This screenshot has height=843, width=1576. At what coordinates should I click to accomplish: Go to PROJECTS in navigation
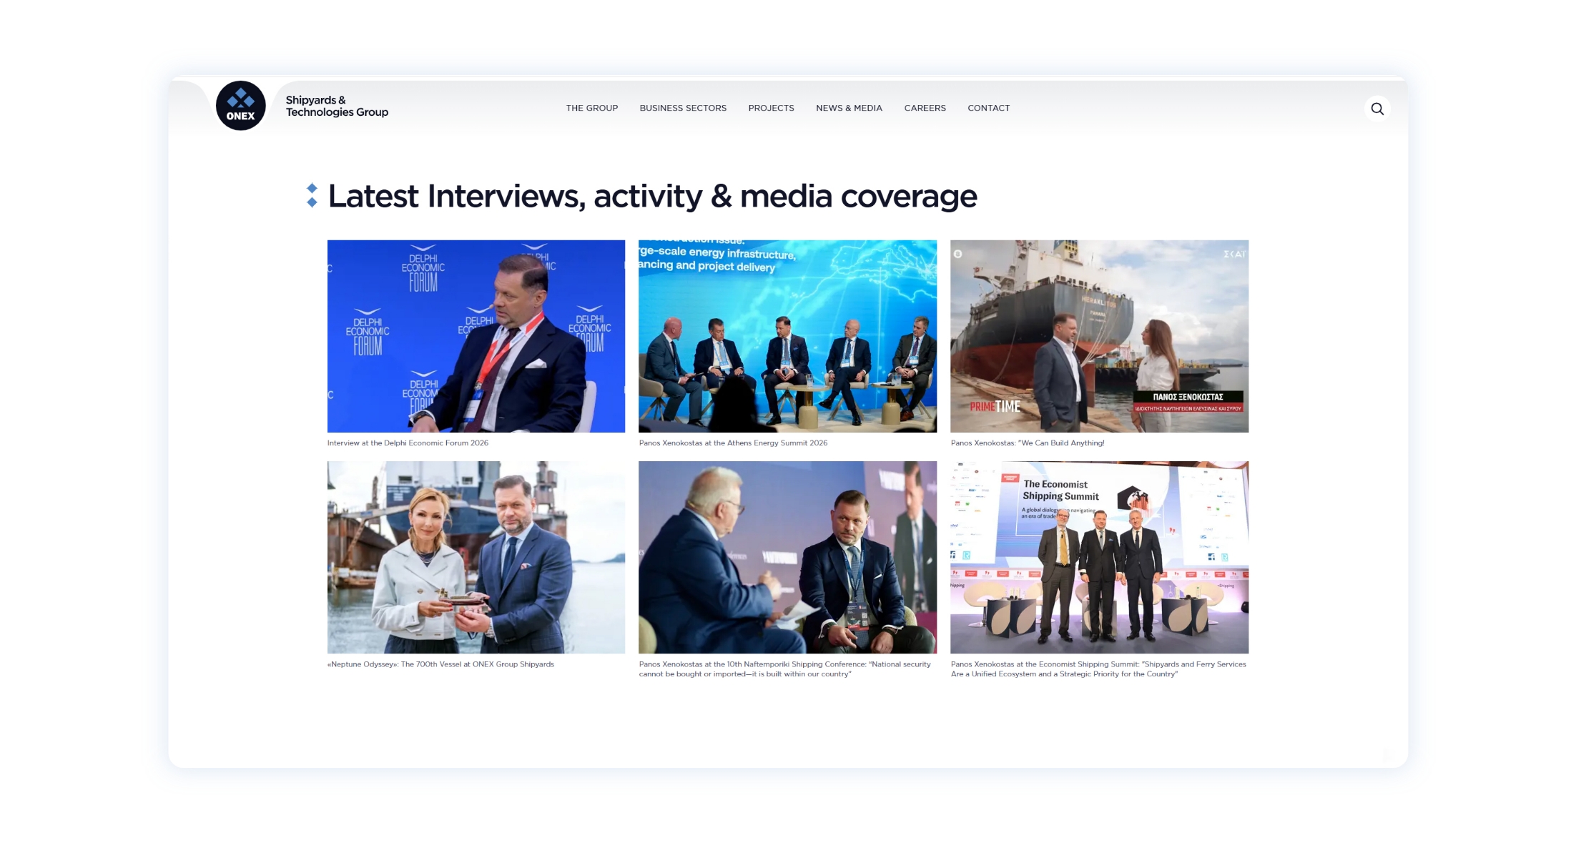click(771, 108)
